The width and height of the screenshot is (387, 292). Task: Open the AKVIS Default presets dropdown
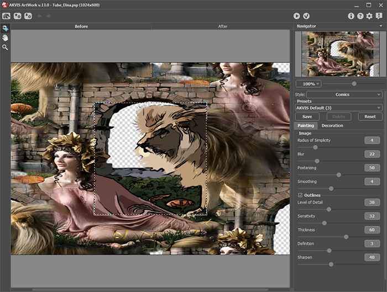pyautogui.click(x=338, y=108)
